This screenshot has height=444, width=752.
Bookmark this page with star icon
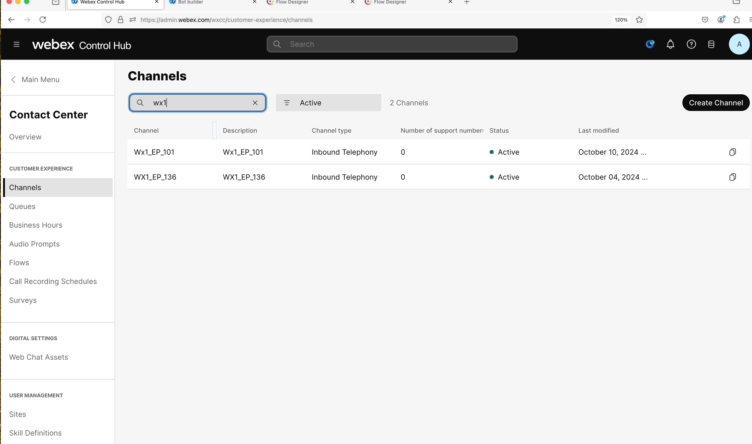639,20
